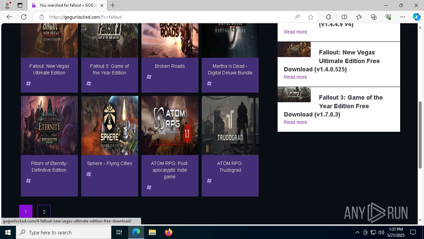Image resolution: width=424 pixels, height=239 pixels.
Task: Click Read more under Fallout 3 sidebar
Action: (x=295, y=122)
